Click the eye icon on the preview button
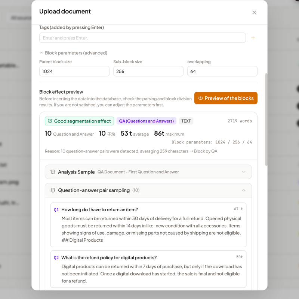 (200, 98)
